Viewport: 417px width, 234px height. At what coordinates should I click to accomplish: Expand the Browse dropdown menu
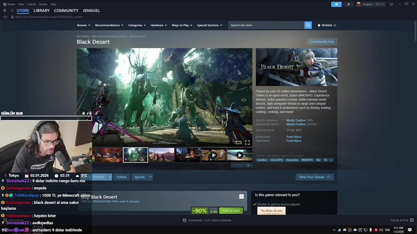(84, 25)
